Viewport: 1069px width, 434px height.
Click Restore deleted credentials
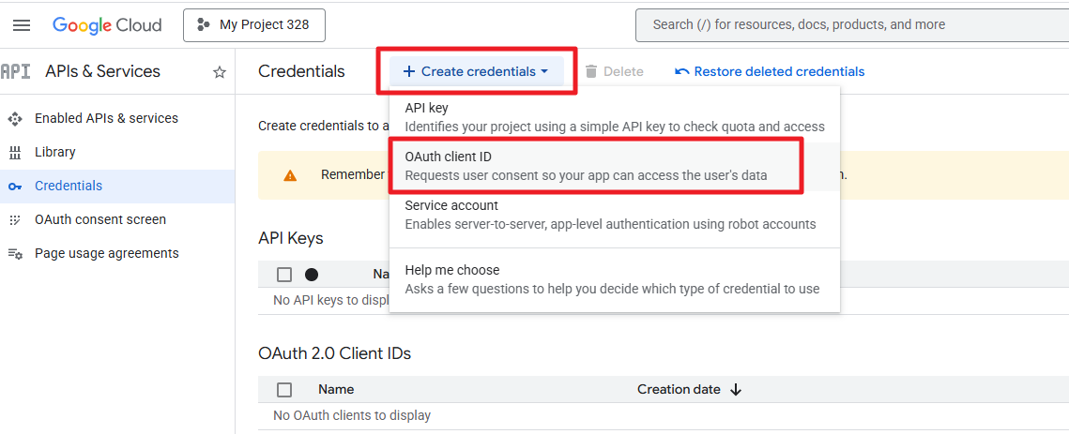pos(770,71)
